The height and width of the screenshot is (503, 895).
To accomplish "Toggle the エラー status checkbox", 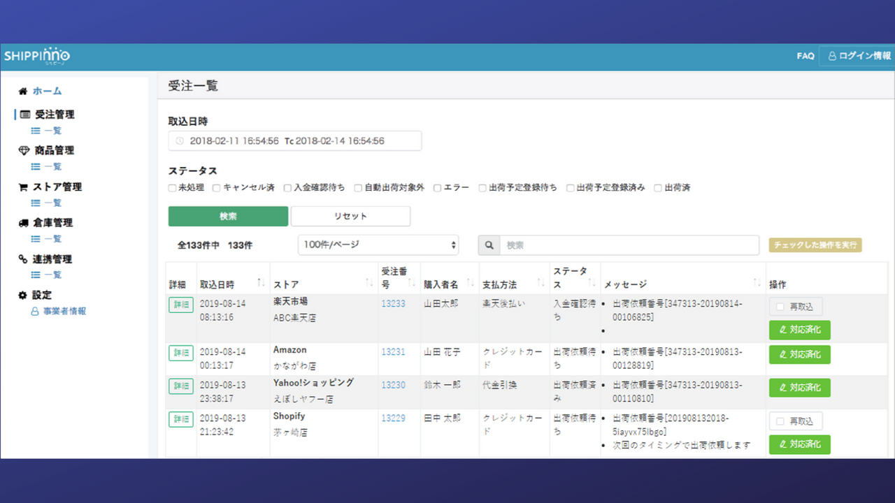I will tap(438, 188).
